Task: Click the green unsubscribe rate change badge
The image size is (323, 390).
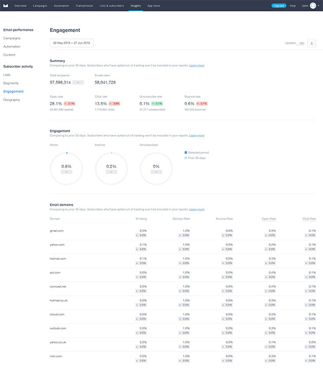Action: pos(157,104)
